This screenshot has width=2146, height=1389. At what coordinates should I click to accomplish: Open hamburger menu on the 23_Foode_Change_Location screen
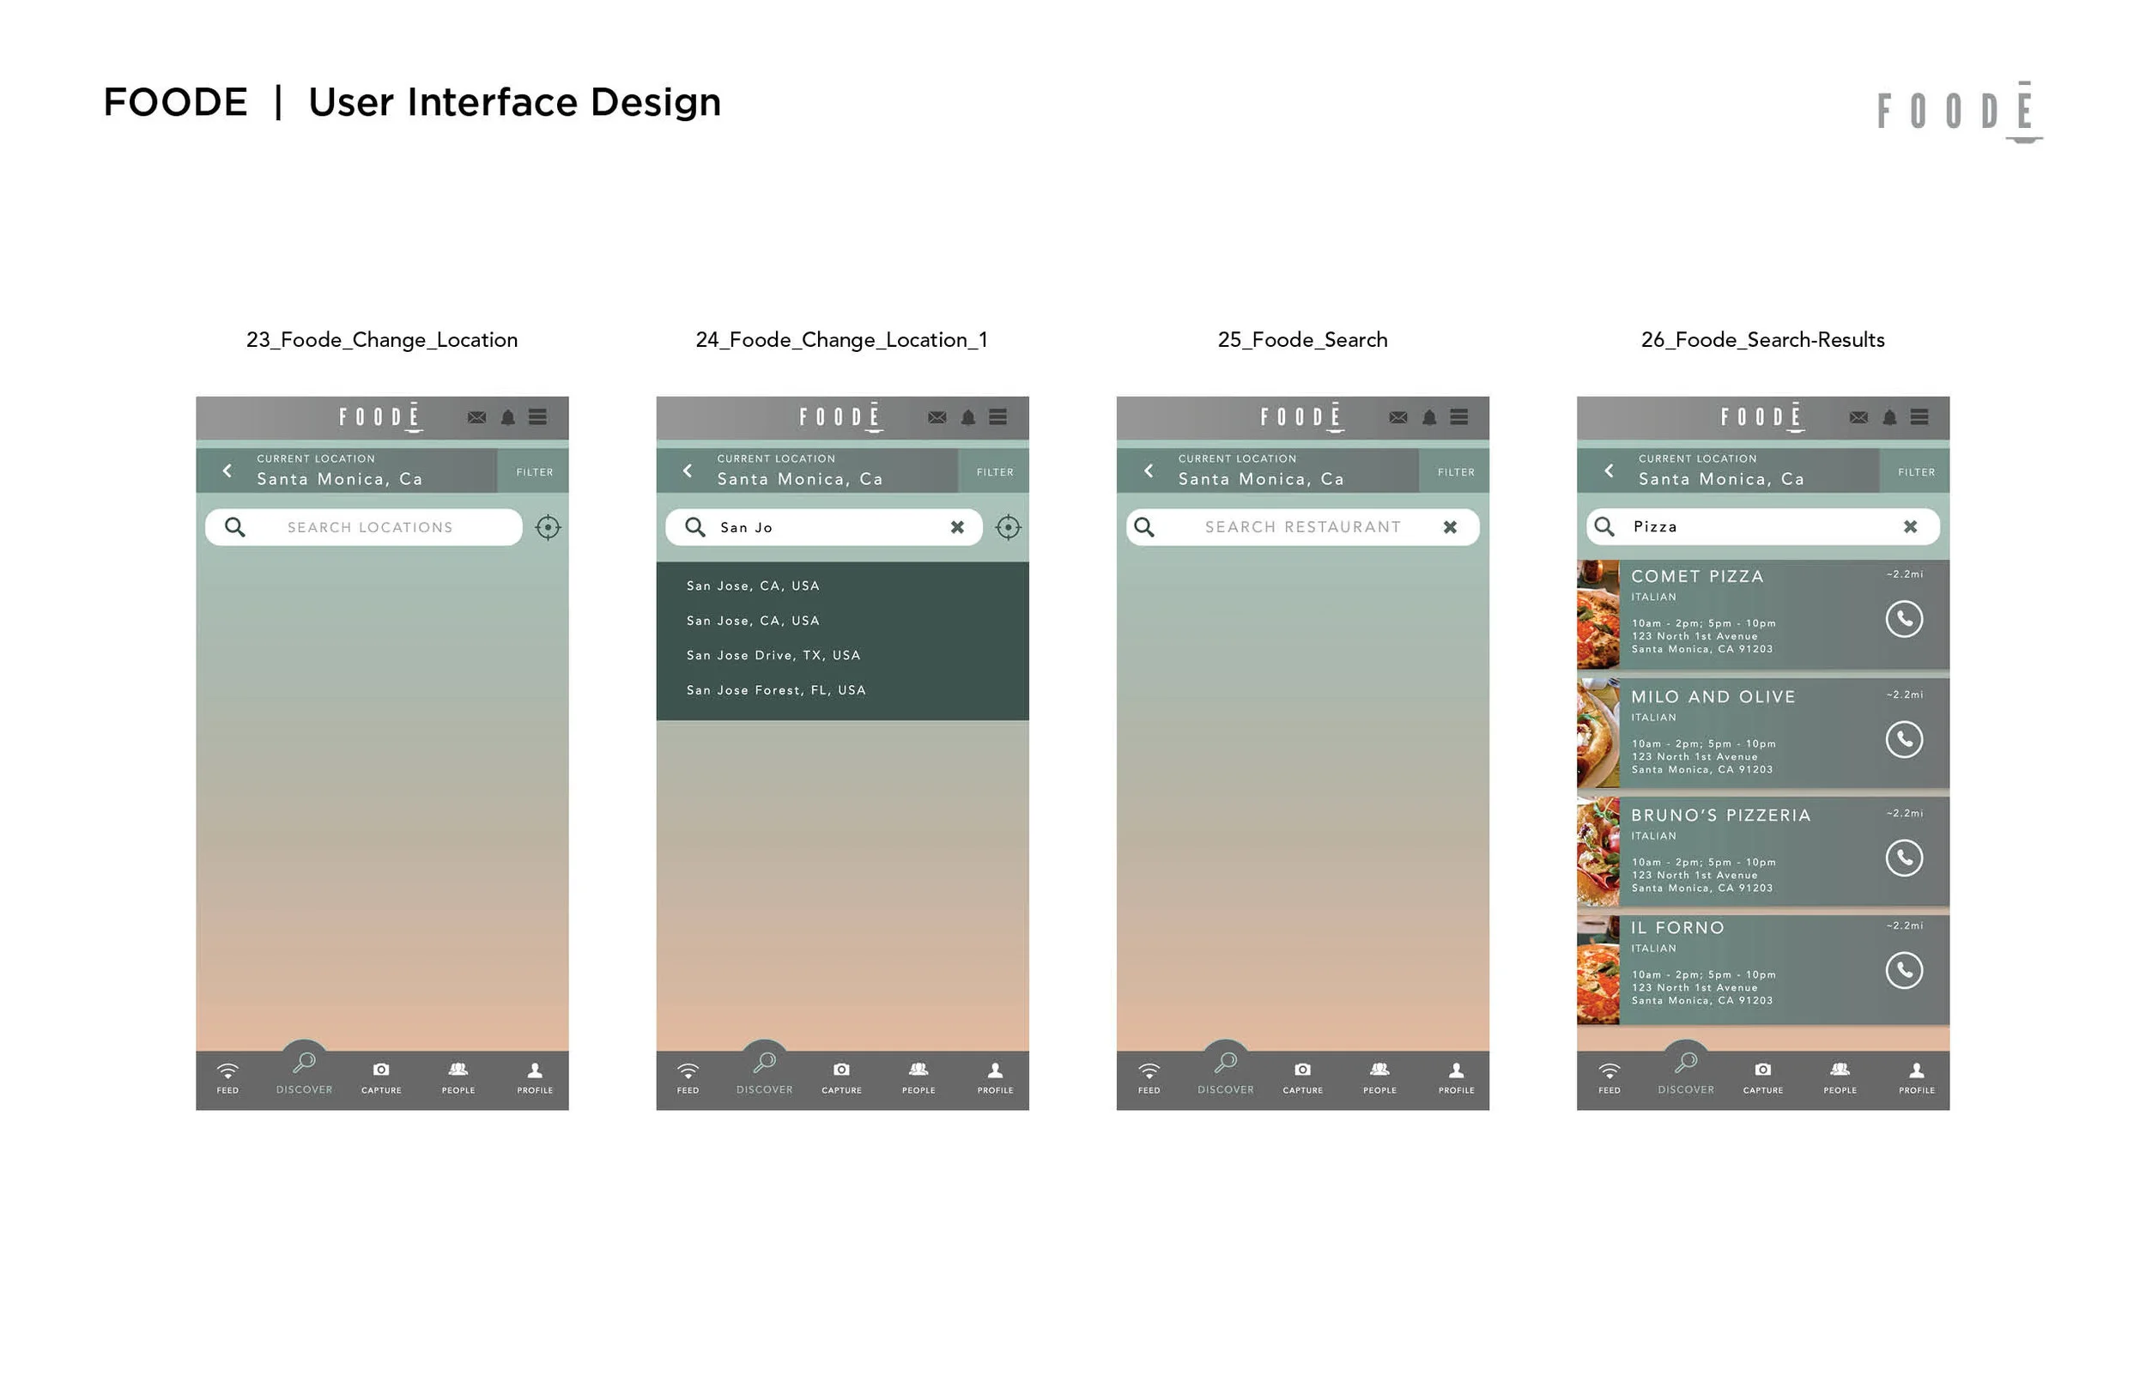(x=537, y=416)
